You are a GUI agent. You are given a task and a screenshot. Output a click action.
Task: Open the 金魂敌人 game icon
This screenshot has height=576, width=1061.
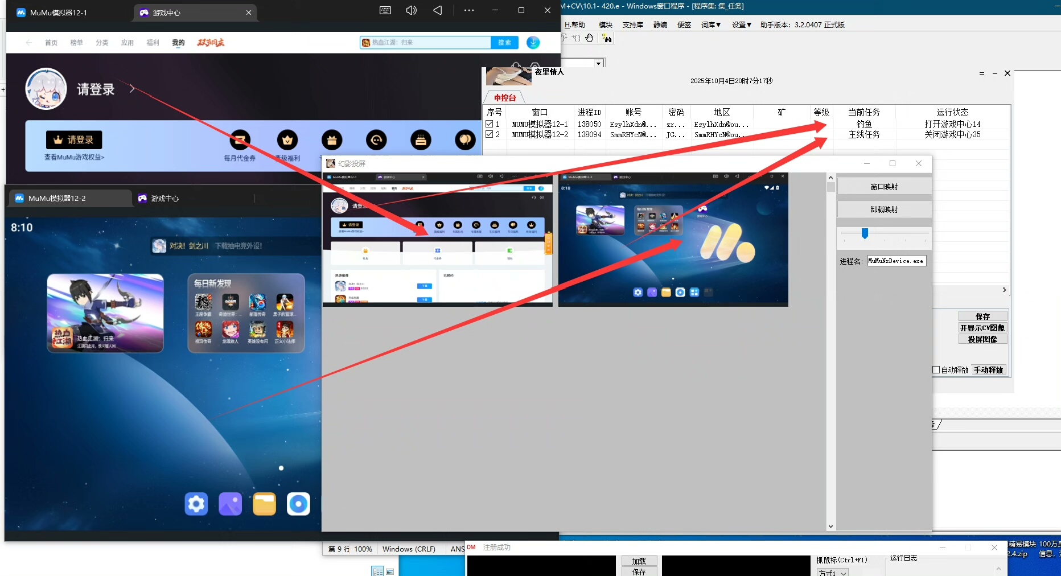[231, 329]
